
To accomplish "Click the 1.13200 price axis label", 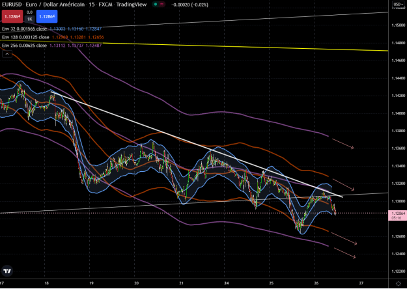I will [398, 184].
